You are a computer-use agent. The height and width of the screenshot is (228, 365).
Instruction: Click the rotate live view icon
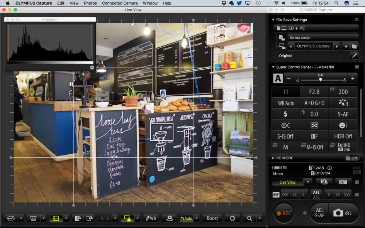232,218
